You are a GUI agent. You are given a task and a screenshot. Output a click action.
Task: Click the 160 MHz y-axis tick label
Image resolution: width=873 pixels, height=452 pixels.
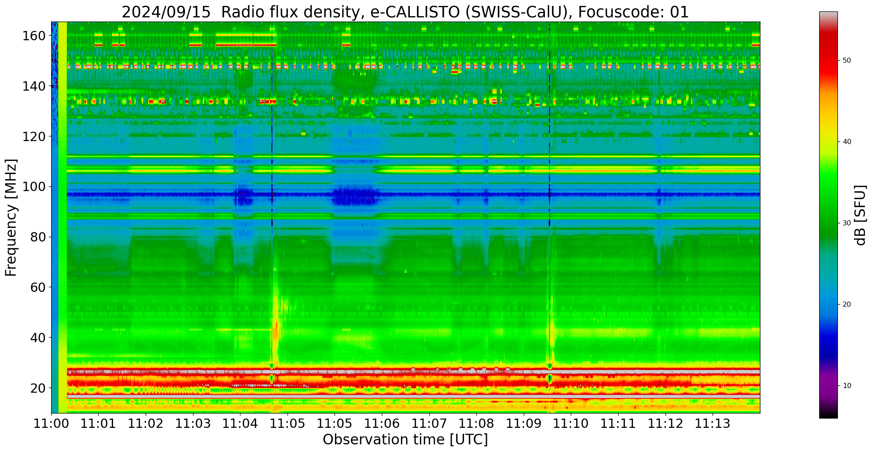(34, 36)
